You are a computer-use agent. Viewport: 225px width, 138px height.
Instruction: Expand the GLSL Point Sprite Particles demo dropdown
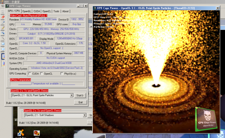pos(71,95)
